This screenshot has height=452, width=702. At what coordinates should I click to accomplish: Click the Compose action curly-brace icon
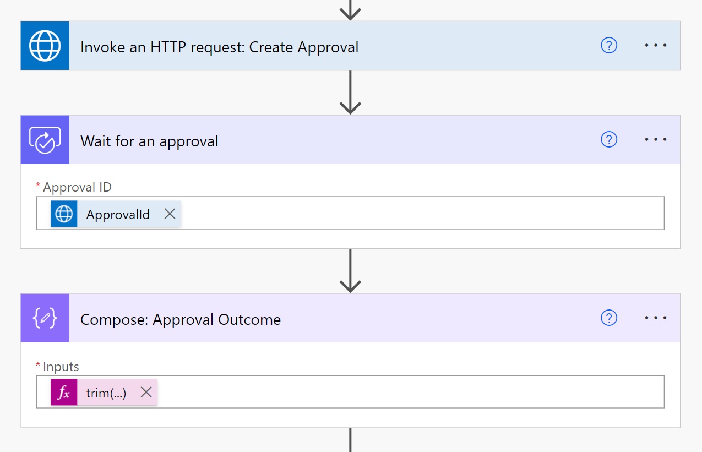(x=45, y=318)
